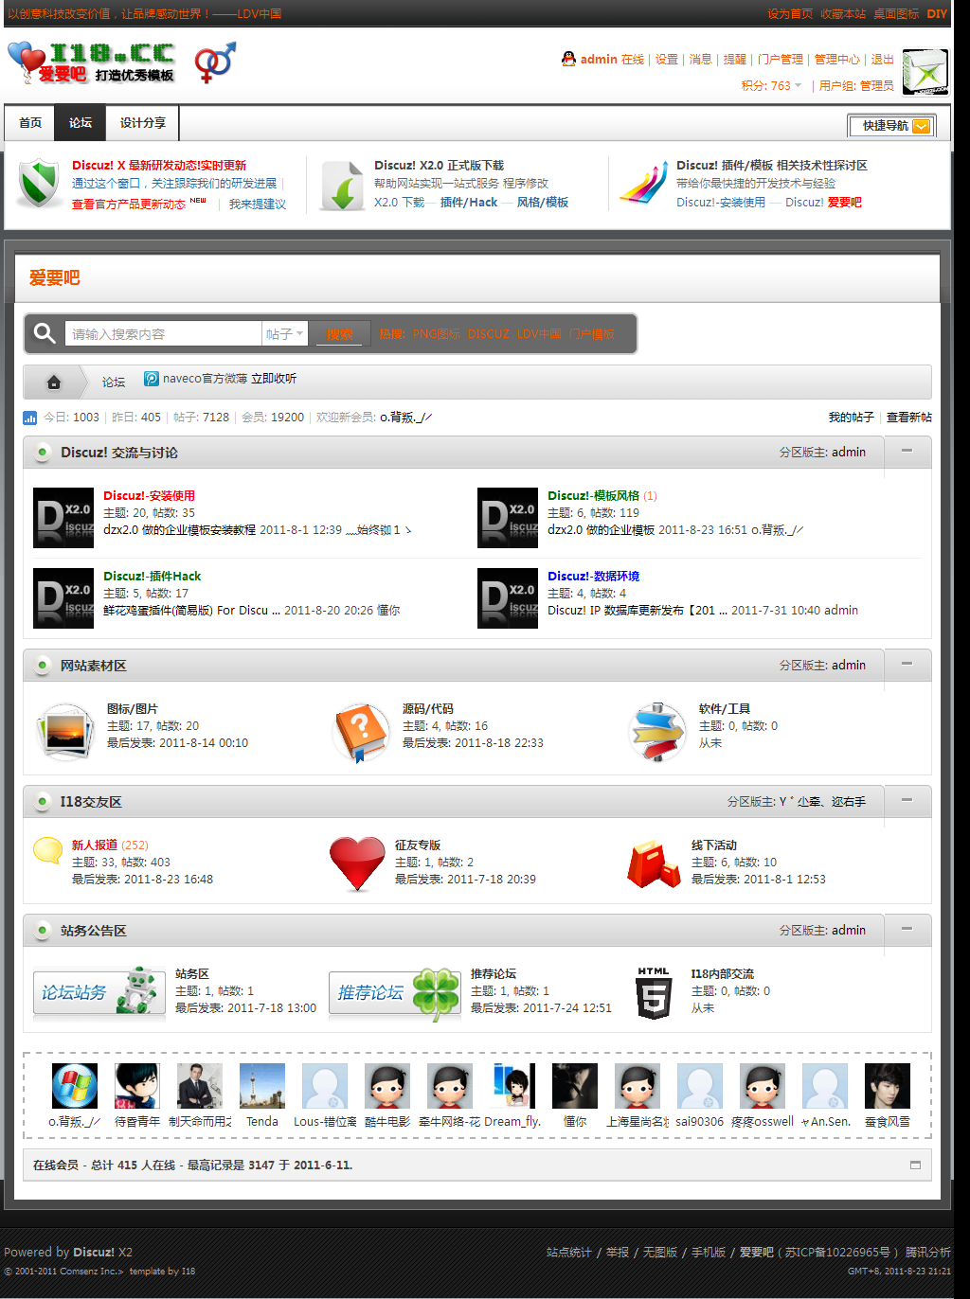Click the admin user avatar image

click(925, 72)
